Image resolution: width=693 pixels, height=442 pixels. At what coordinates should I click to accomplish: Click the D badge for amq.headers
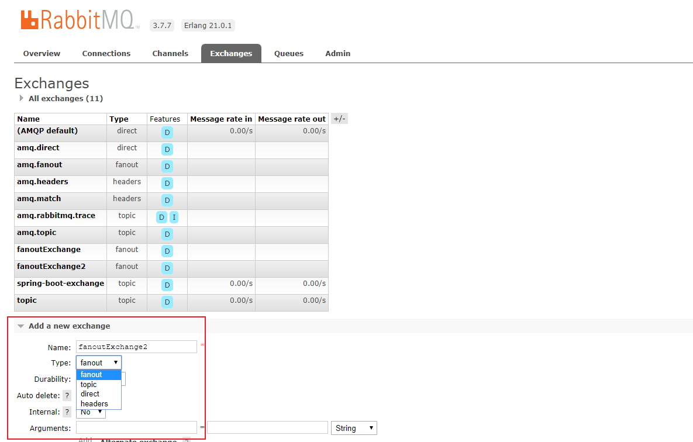pos(167,183)
